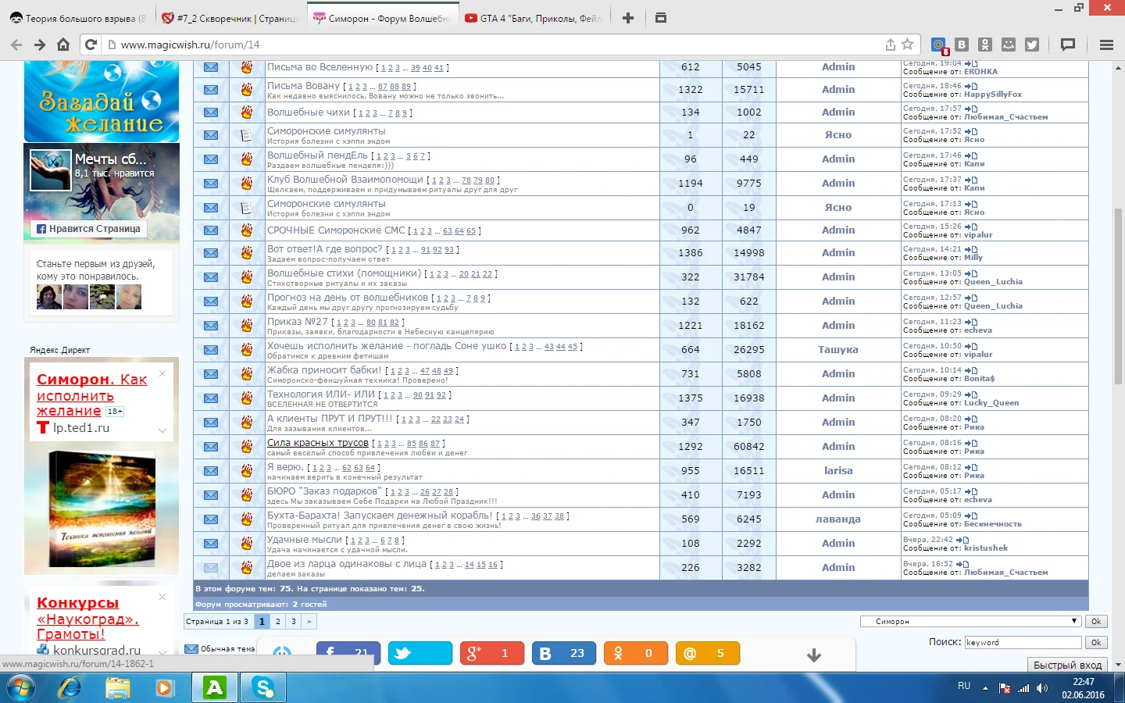The image size is (1125, 703).
Task: Open the Сила красных трусов topic
Action: pyautogui.click(x=318, y=443)
